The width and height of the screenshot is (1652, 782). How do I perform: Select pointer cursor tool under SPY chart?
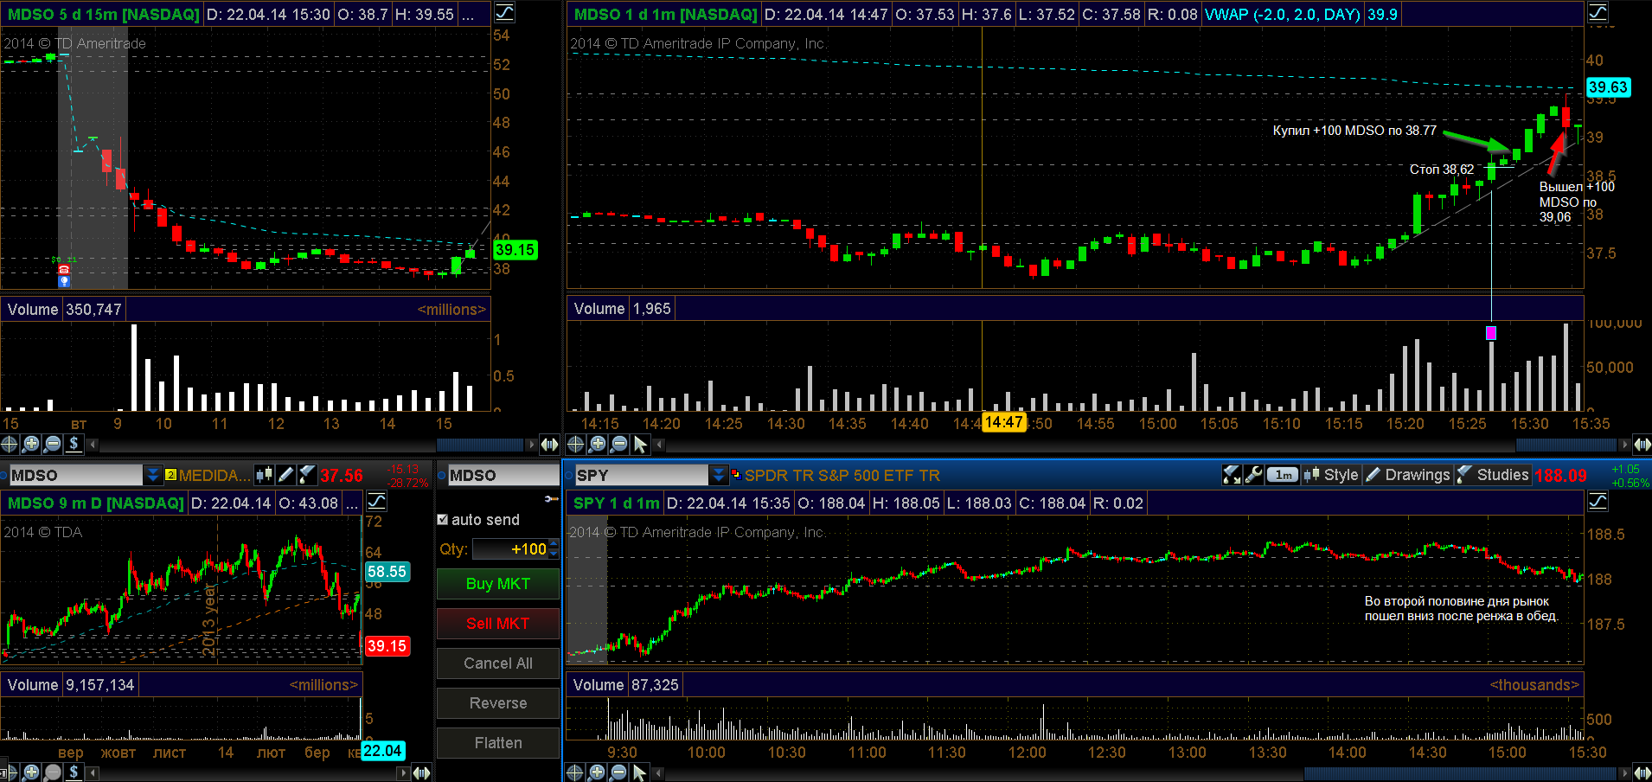[640, 772]
